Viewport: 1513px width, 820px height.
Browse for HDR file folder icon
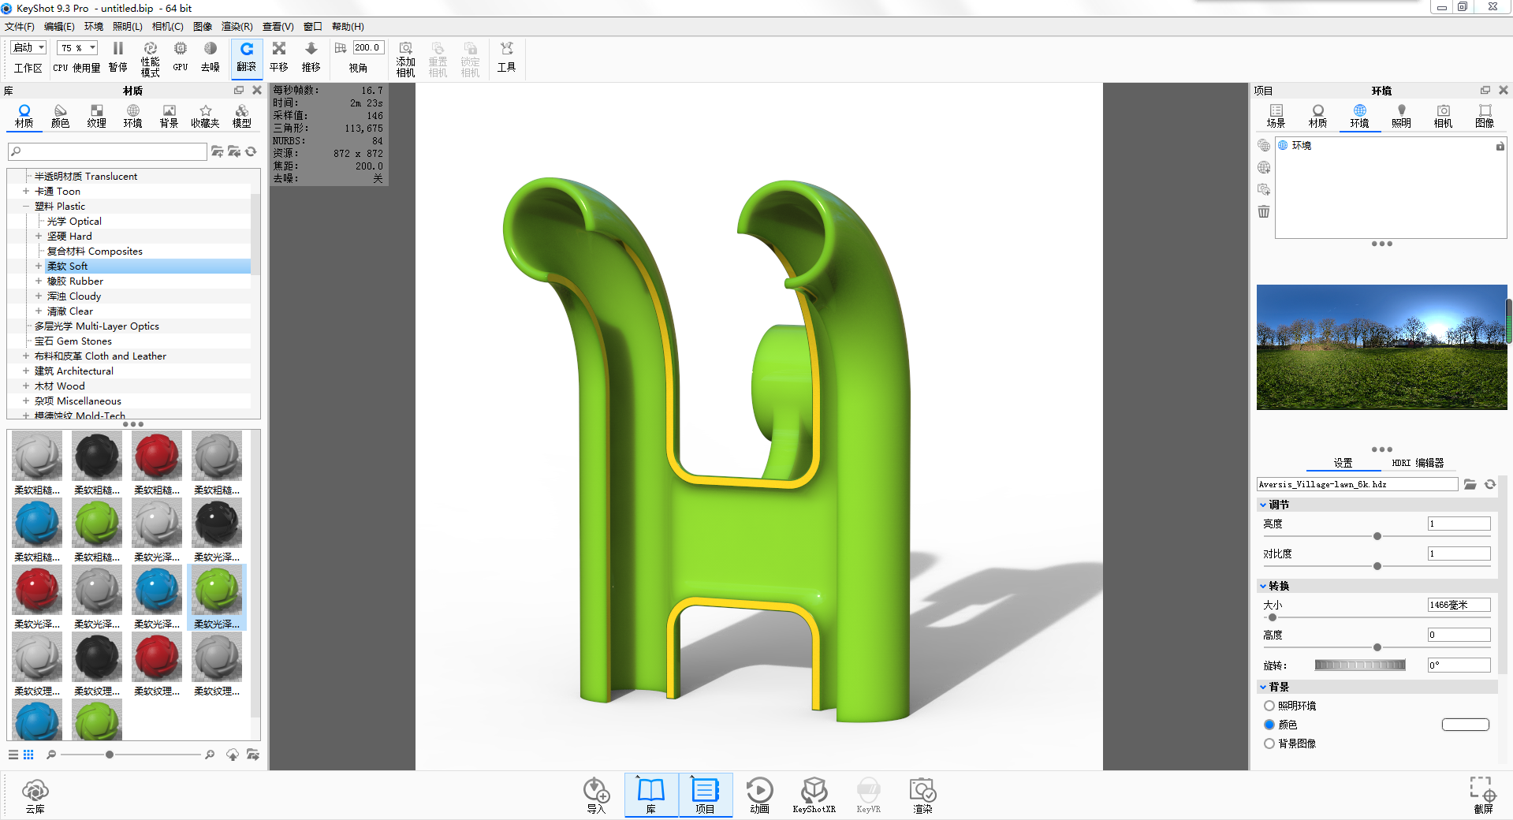pos(1470,484)
